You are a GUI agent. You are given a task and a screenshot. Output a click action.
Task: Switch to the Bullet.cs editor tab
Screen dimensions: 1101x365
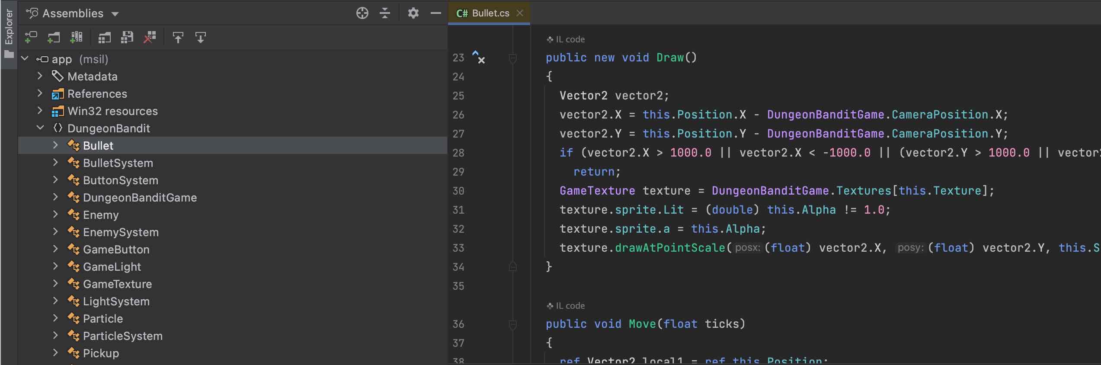click(490, 13)
